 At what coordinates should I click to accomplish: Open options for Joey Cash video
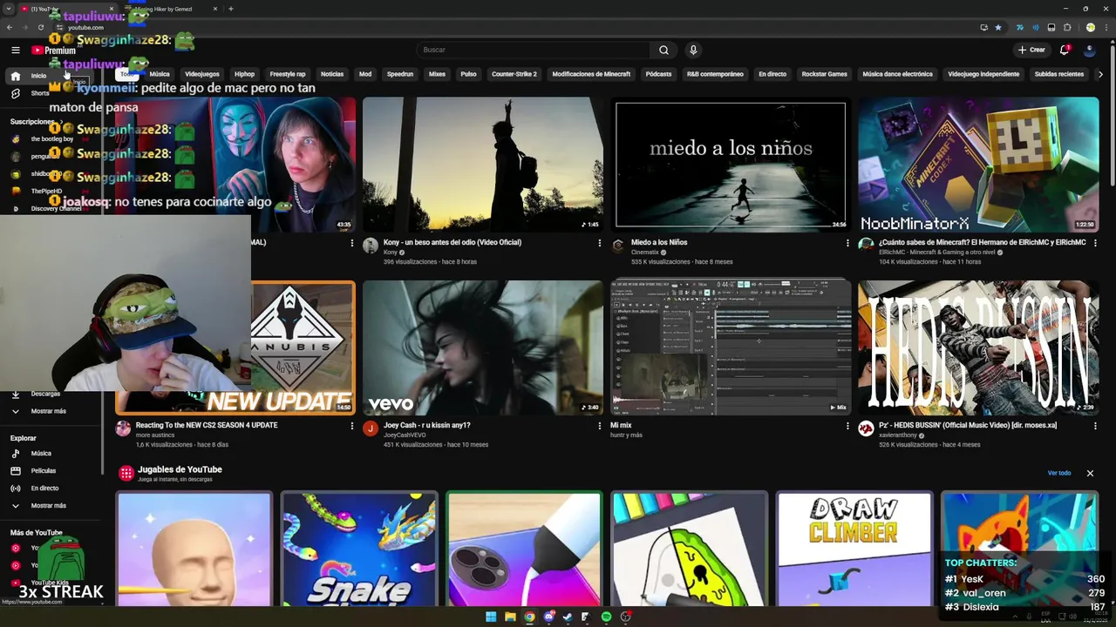pyautogui.click(x=599, y=426)
